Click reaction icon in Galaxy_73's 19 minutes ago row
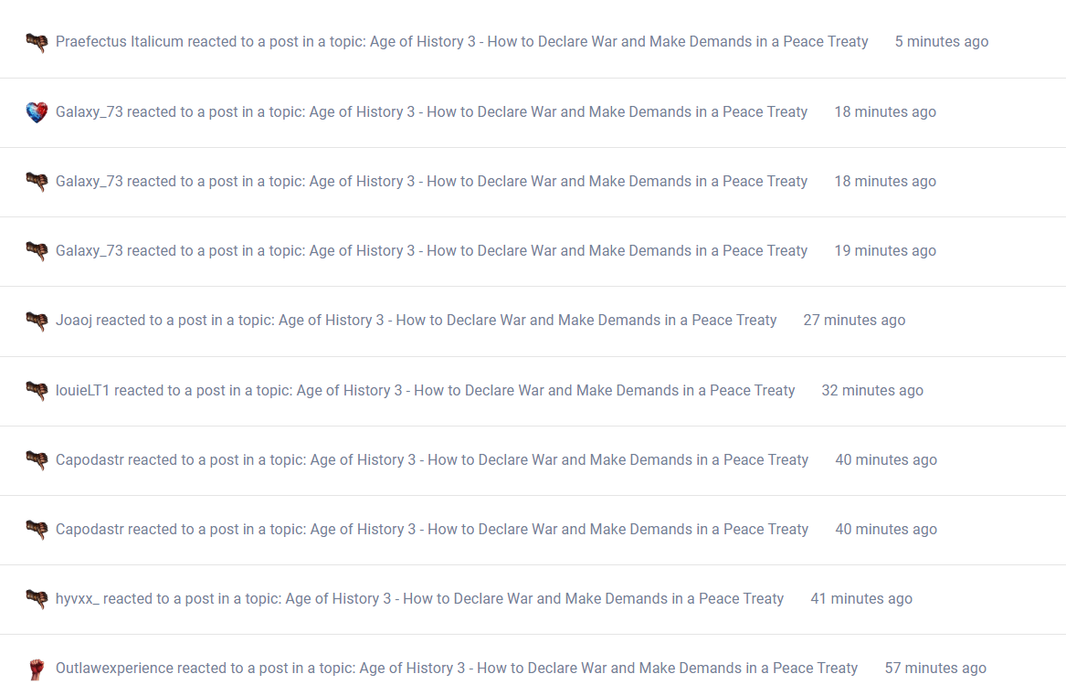 tap(37, 251)
